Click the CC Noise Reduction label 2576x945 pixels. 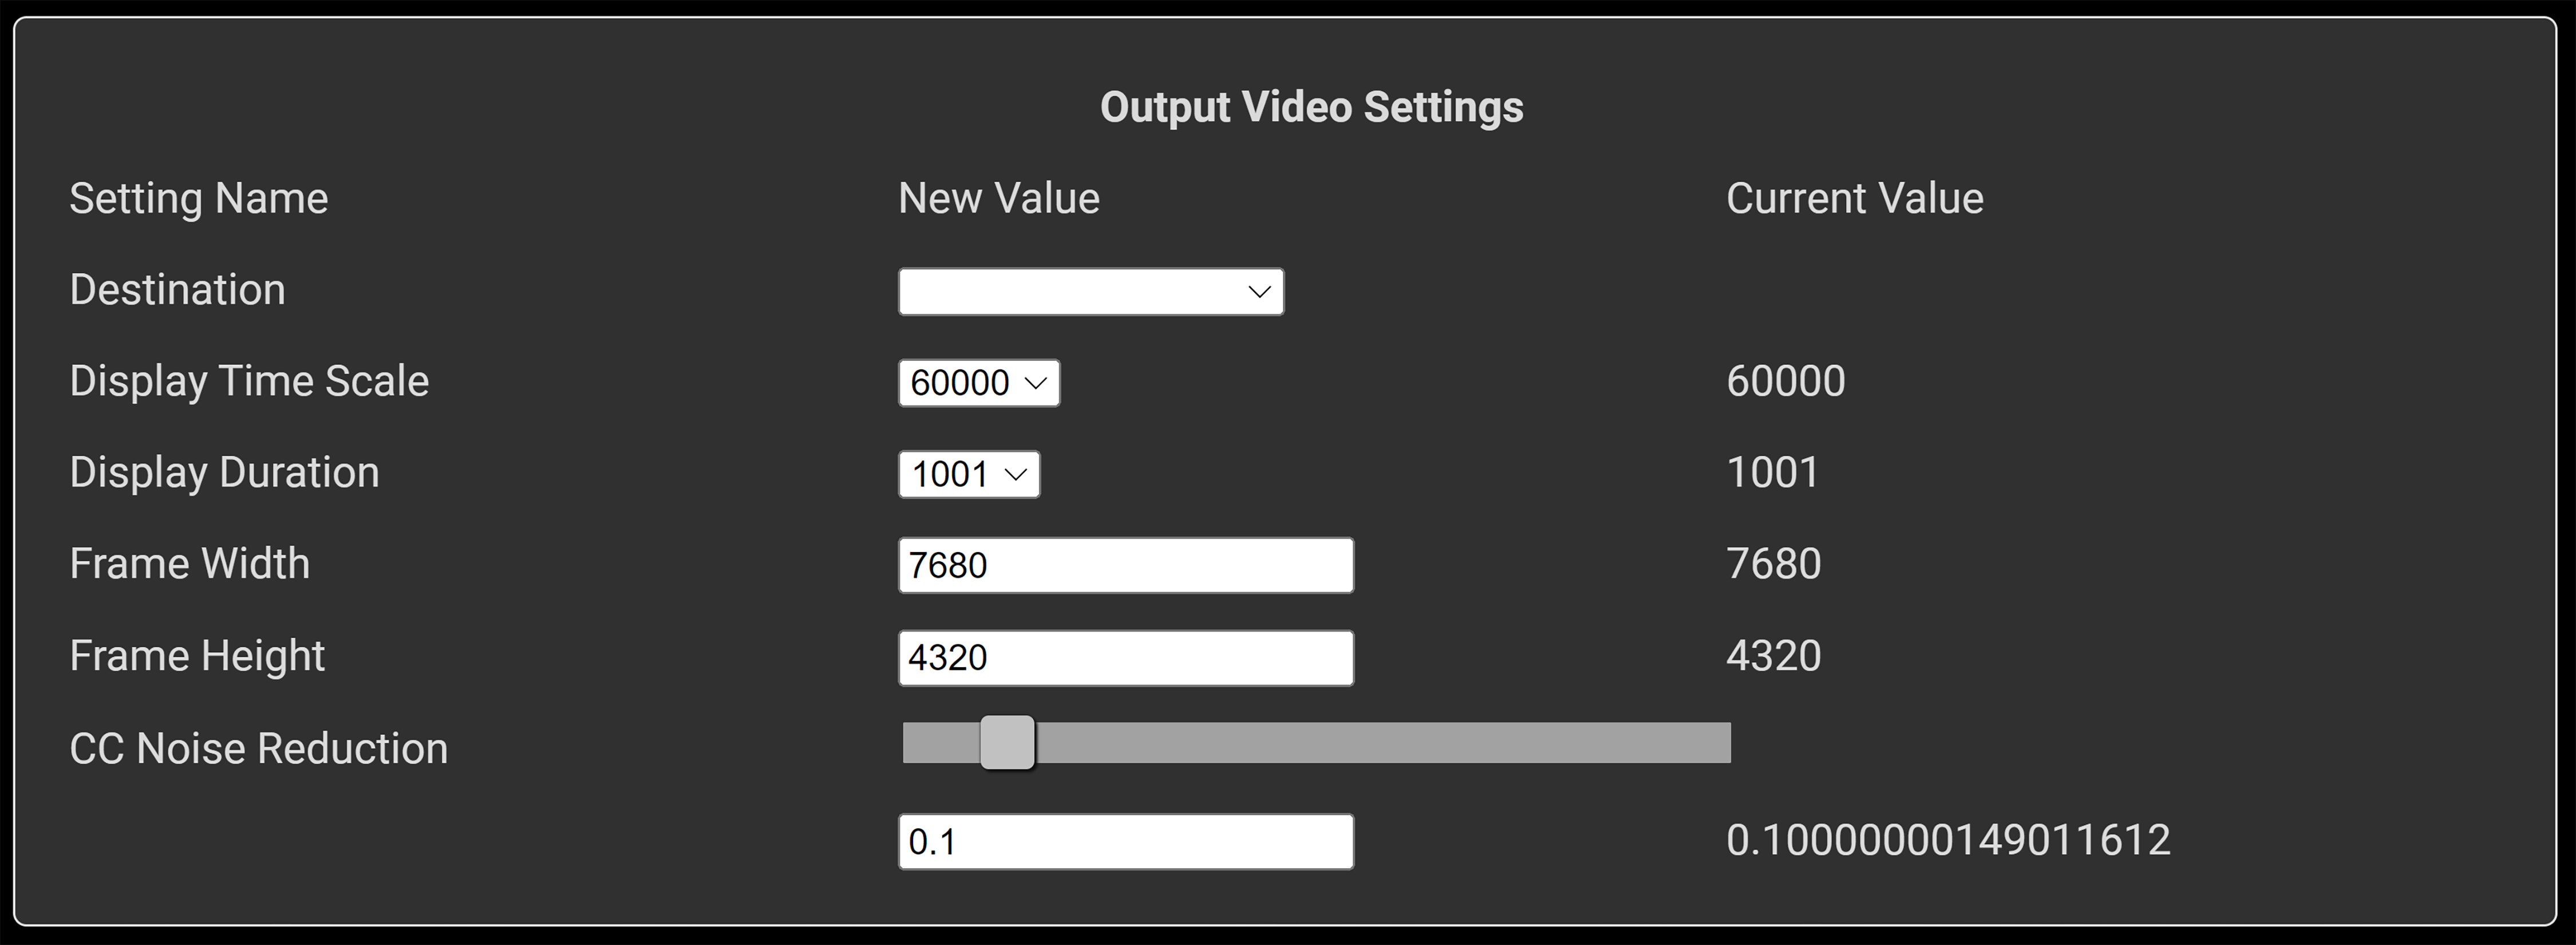click(258, 749)
